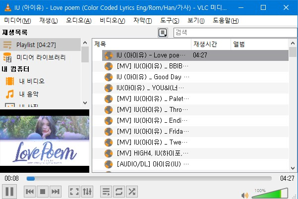Click the globe icon beside BBIB row
The height and width of the screenshot is (199, 298).
click(x=109, y=66)
